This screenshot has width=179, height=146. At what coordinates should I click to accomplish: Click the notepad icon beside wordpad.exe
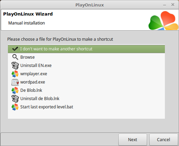pyautogui.click(x=15, y=82)
